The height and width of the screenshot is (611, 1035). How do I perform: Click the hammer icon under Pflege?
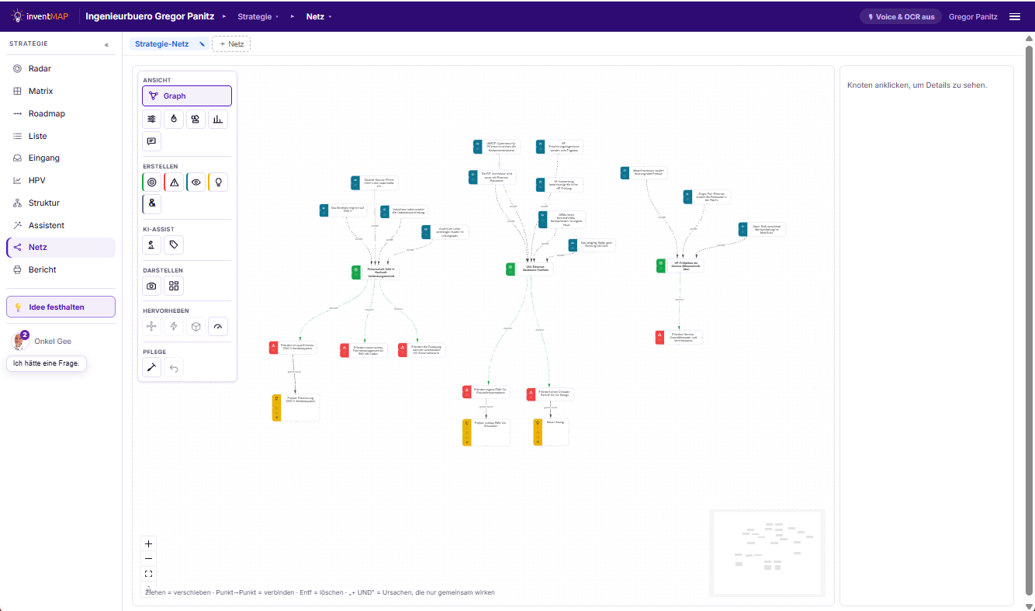point(152,367)
